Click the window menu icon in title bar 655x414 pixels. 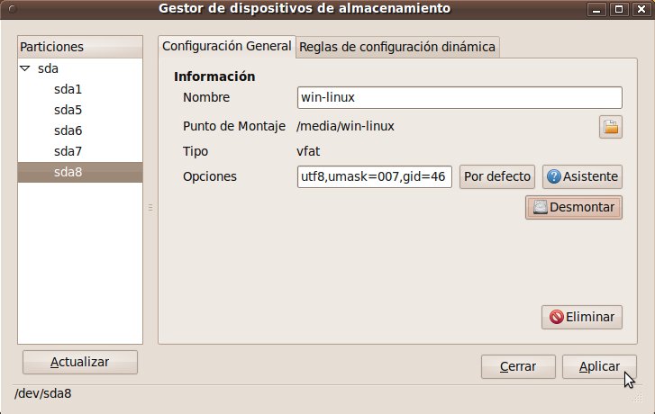[12, 9]
